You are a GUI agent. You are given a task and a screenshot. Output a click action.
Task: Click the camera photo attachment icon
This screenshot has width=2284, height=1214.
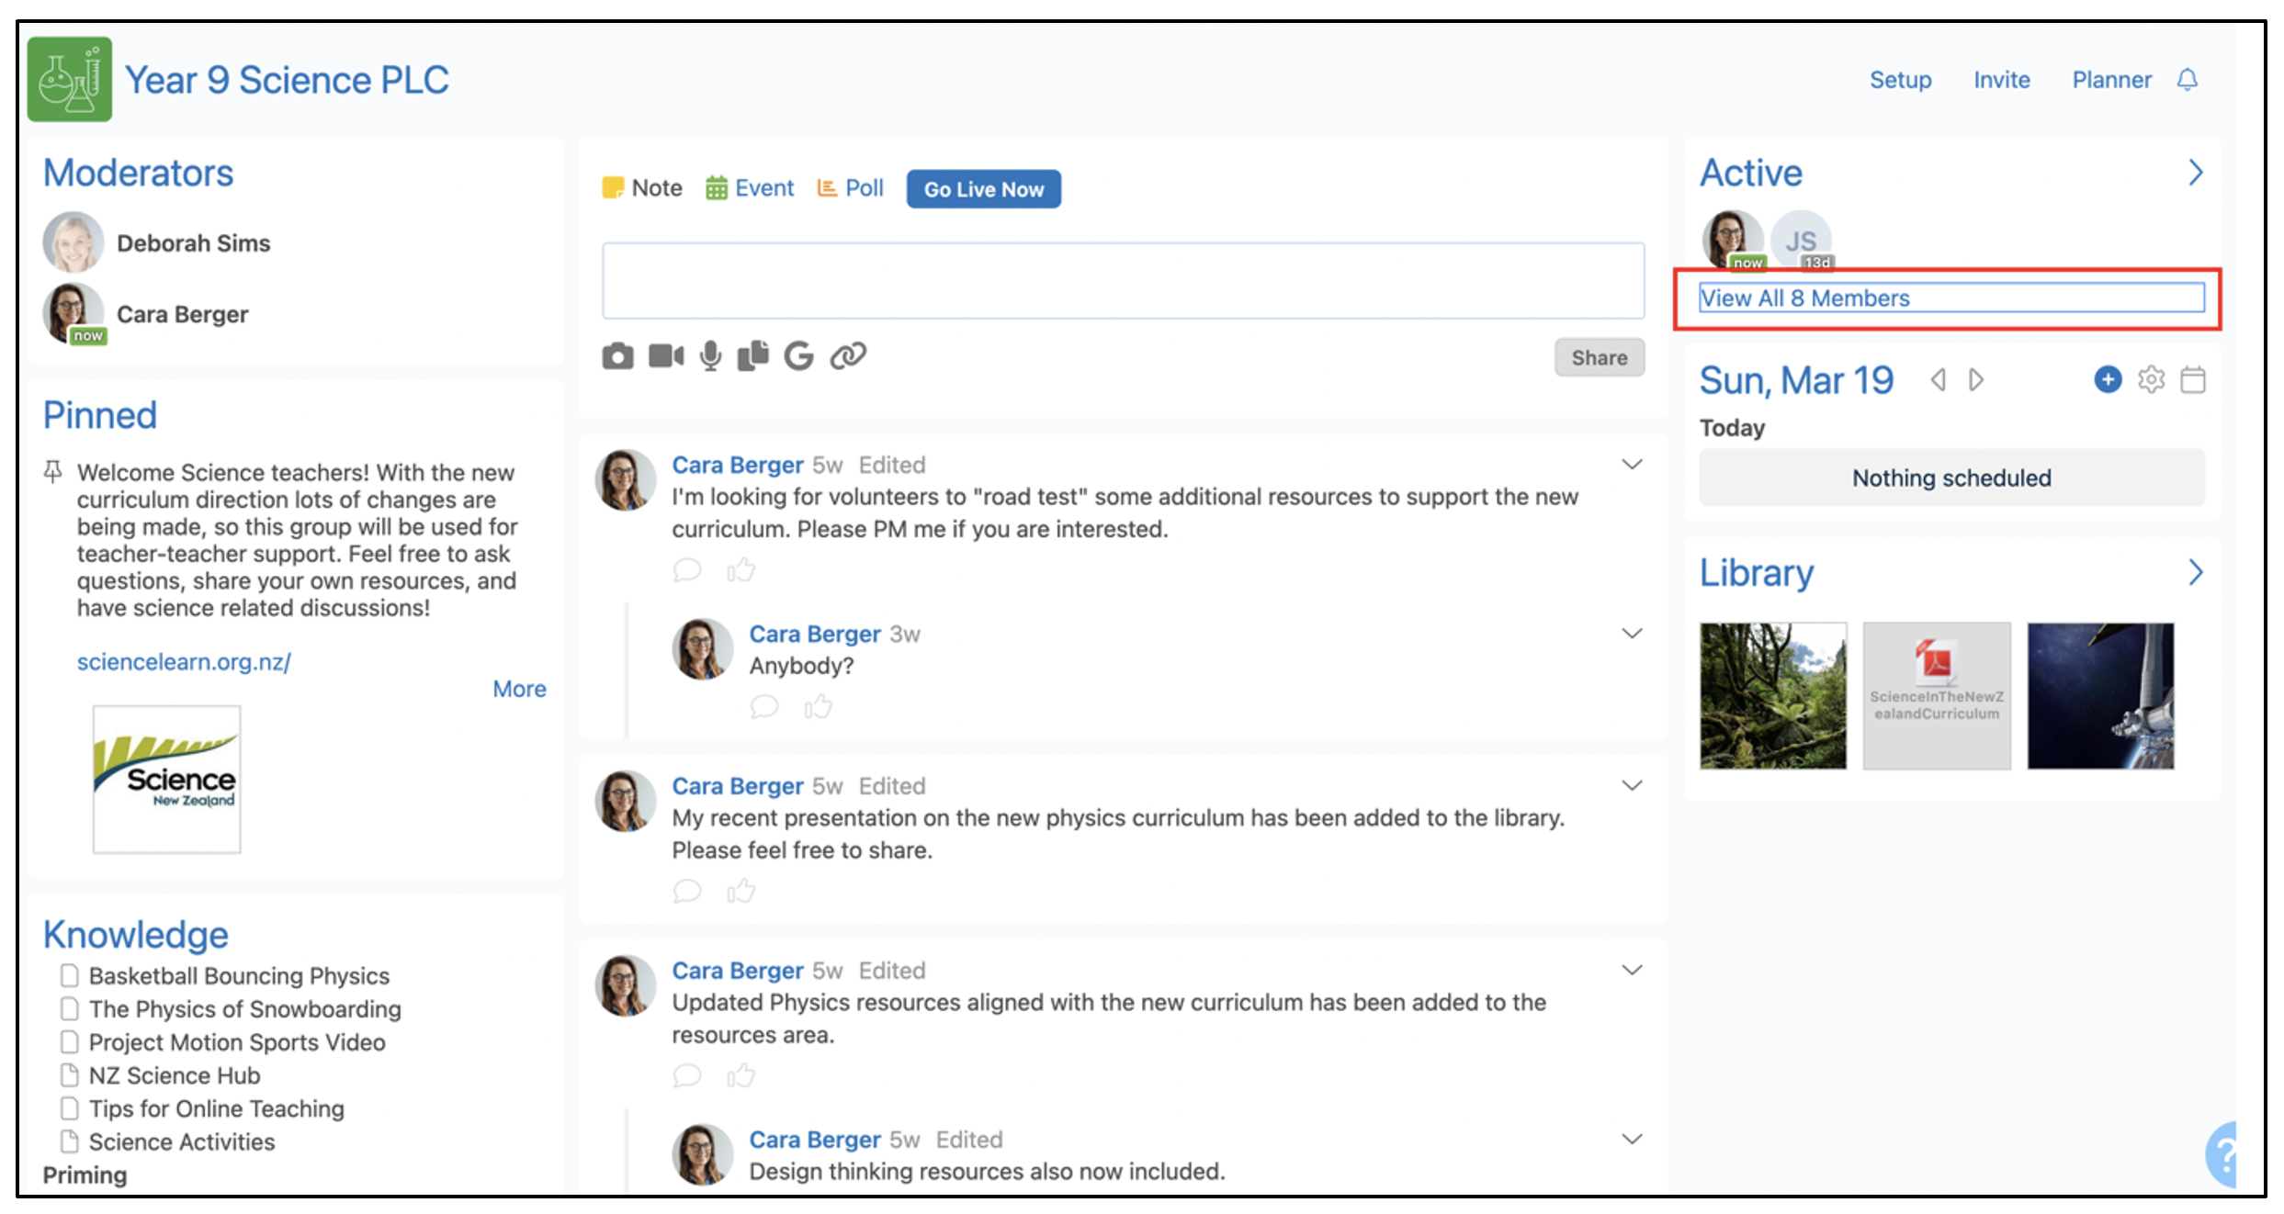[x=617, y=356]
